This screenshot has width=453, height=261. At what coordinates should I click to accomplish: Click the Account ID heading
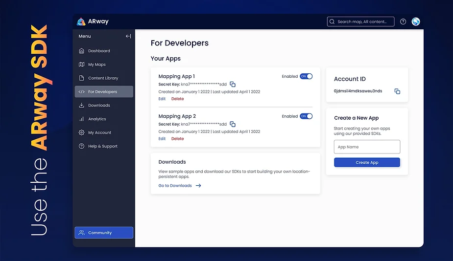(x=350, y=79)
